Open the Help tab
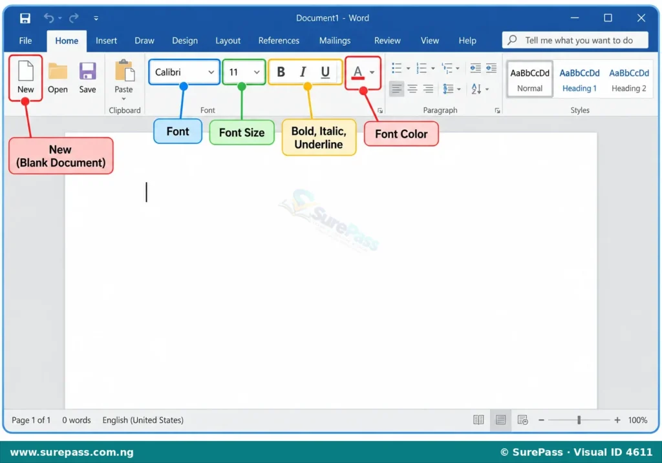Image resolution: width=662 pixels, height=463 pixels. pos(467,41)
